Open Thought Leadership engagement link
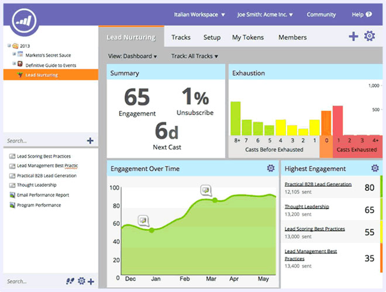Viewport: 386px width, 292px height. click(306, 207)
